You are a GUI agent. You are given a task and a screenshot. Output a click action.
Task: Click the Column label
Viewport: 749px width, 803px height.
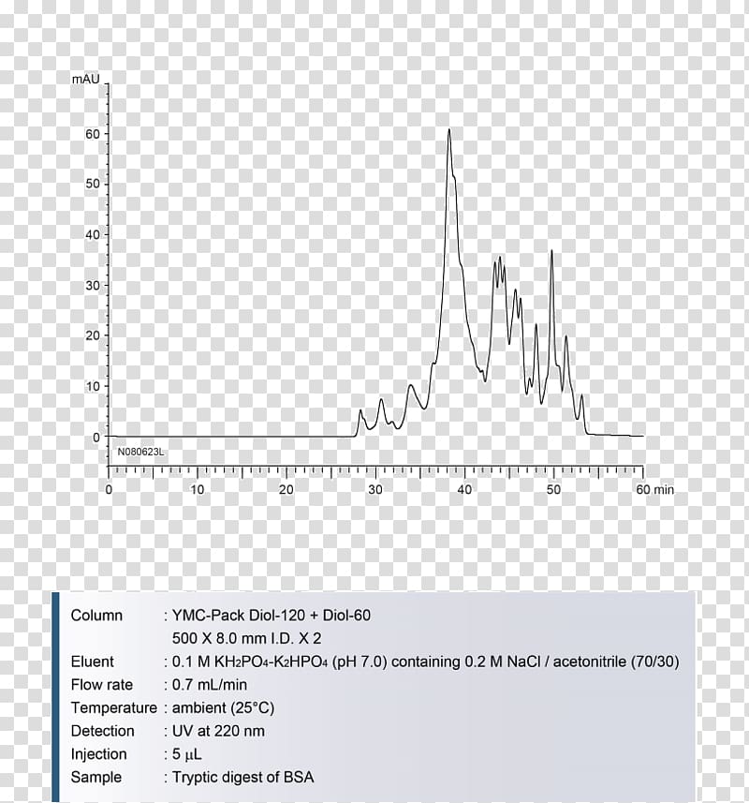[96, 615]
